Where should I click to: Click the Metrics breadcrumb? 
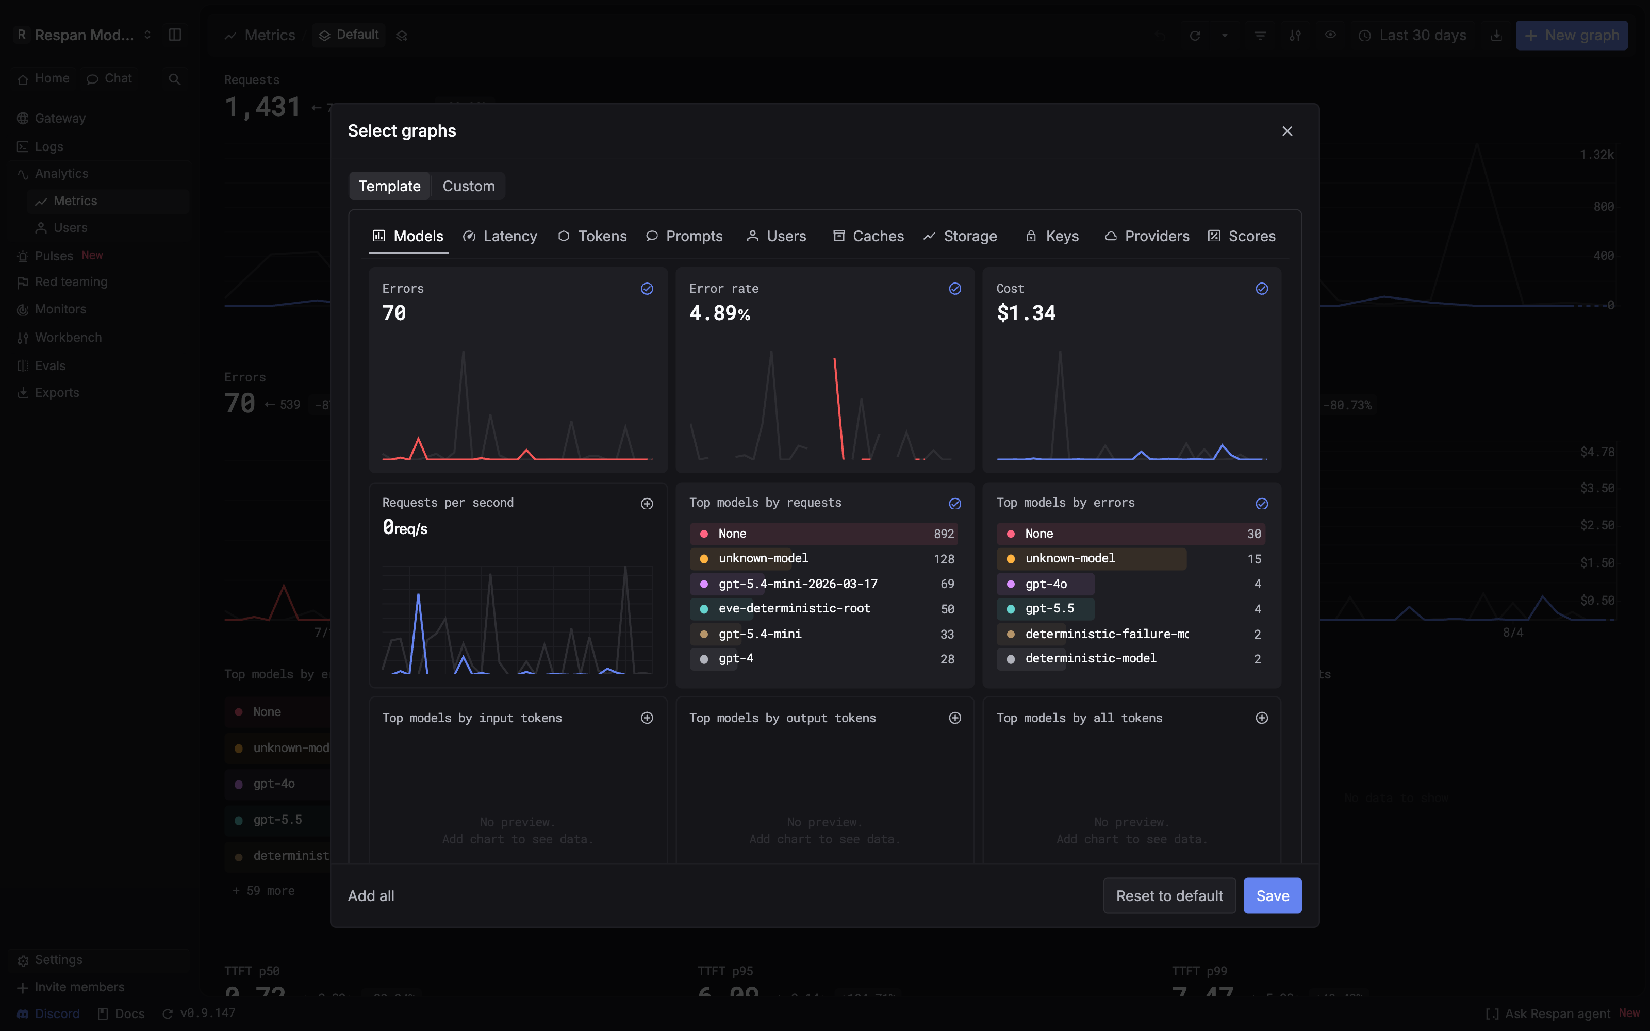coord(260,36)
